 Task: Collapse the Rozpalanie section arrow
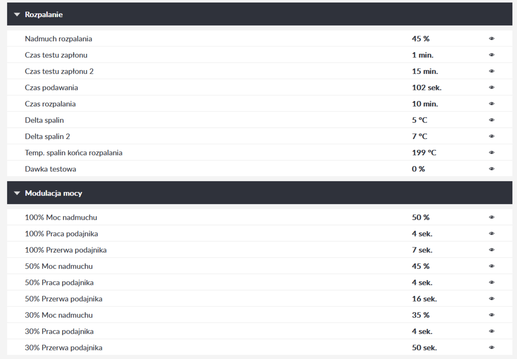coord(17,15)
